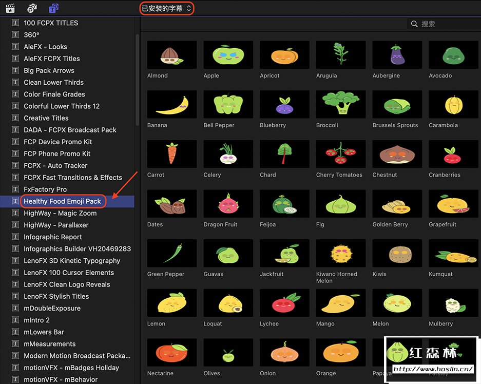Pick the Almond emoji title thumbnail

[172, 55]
